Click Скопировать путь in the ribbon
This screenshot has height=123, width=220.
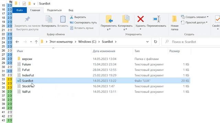click(83, 23)
